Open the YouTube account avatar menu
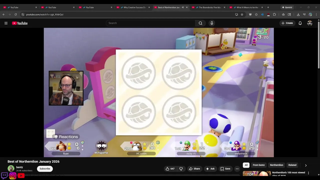This screenshot has height=180, width=320. click(310, 23)
